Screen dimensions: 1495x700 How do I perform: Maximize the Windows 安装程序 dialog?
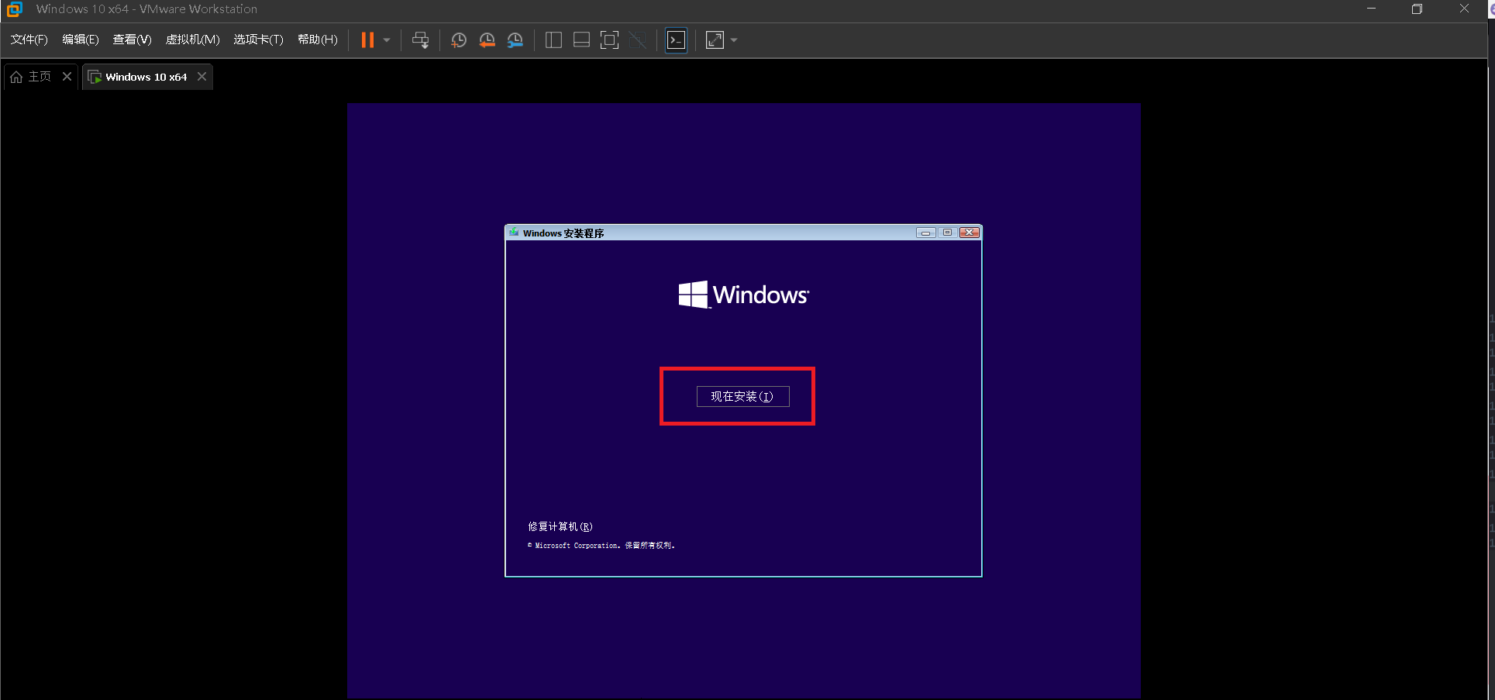[x=947, y=233]
